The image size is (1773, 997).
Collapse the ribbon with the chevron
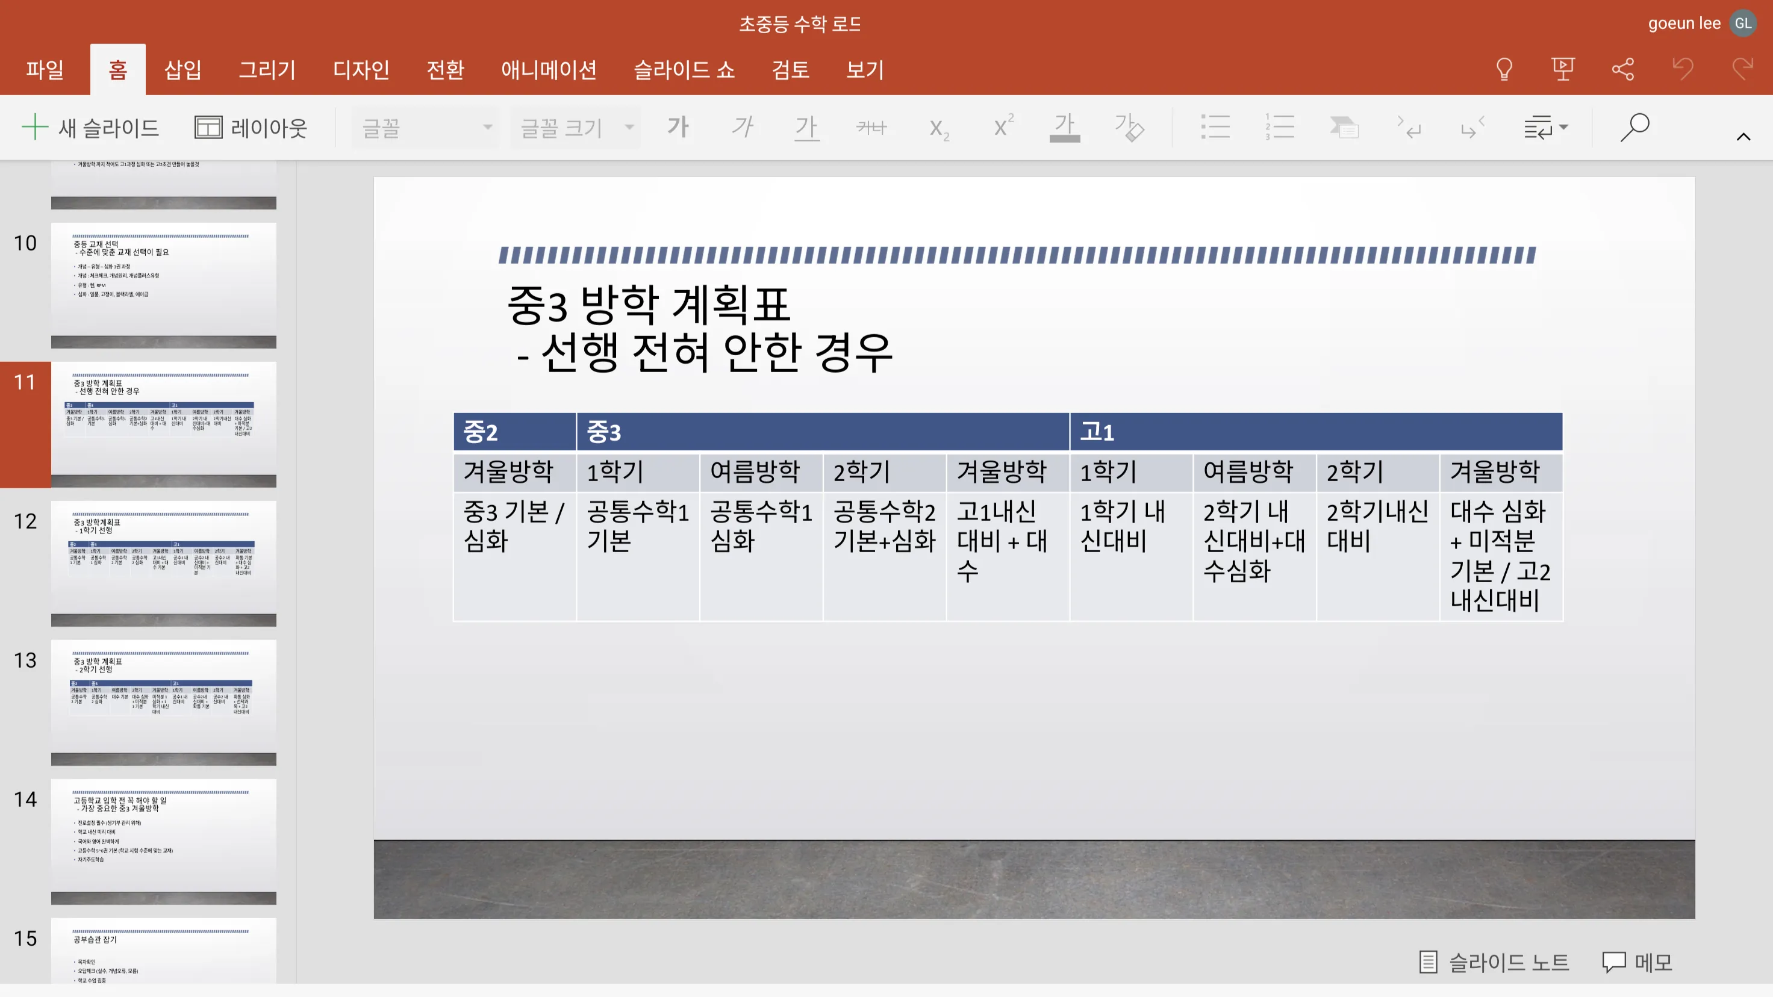click(1743, 137)
